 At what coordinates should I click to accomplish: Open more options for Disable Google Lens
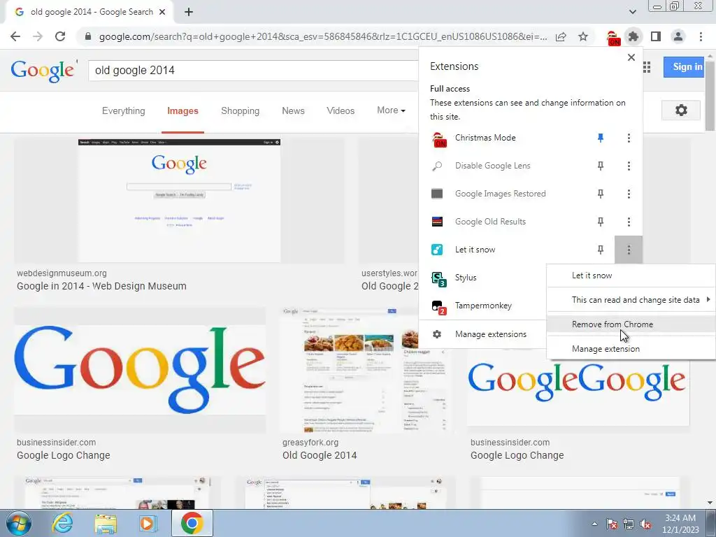click(x=629, y=166)
